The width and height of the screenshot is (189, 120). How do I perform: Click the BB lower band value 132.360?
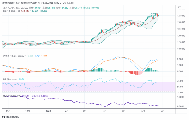pos(43,11)
